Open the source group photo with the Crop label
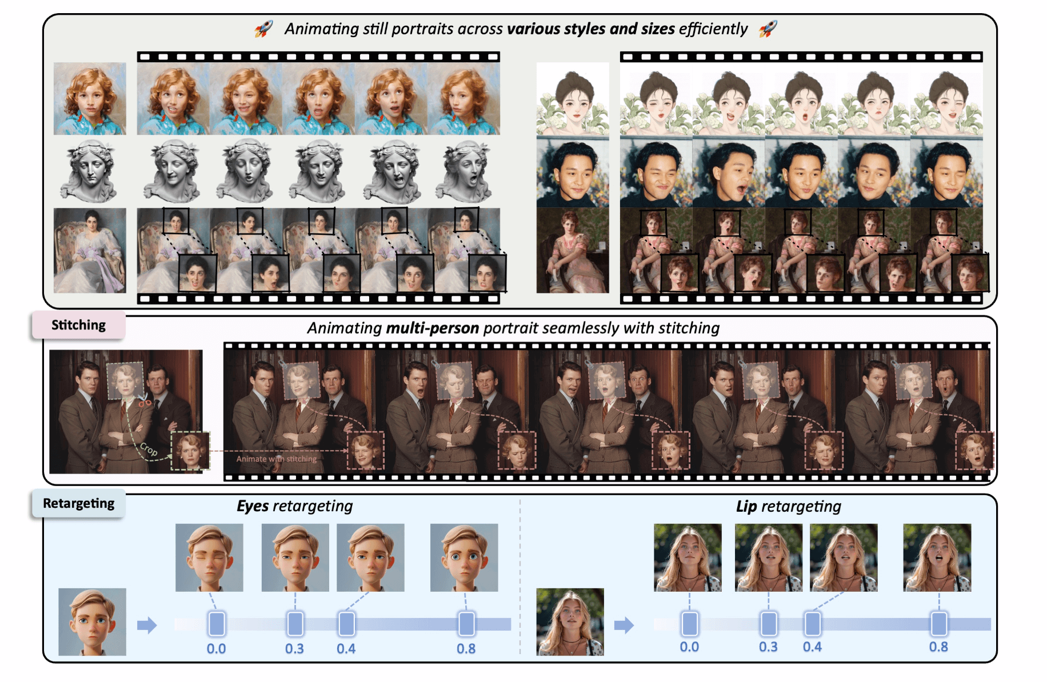The image size is (1047, 682). click(x=126, y=412)
